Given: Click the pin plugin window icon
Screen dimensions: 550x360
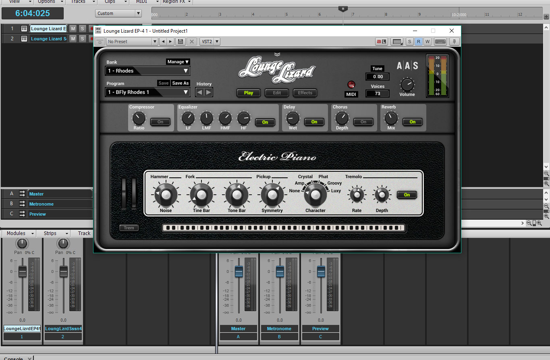Looking at the screenshot, I should pyautogui.click(x=454, y=42).
